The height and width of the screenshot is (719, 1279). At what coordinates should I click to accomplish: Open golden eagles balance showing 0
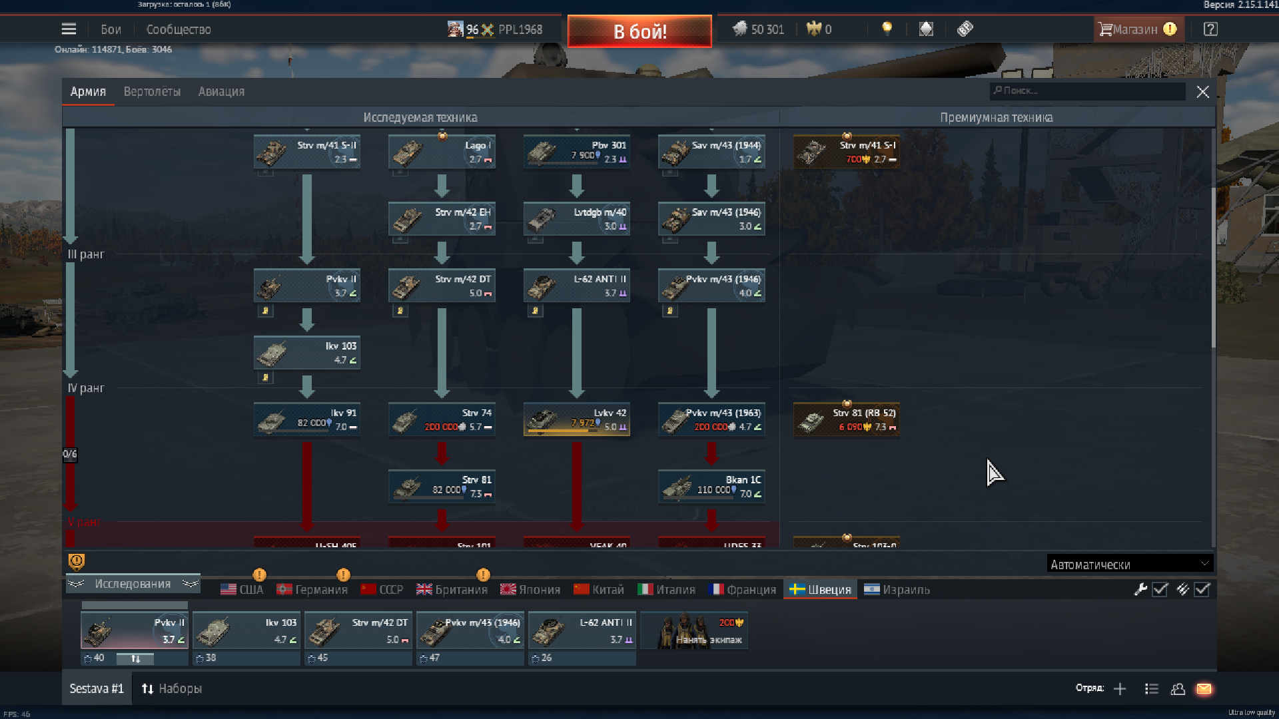819,29
